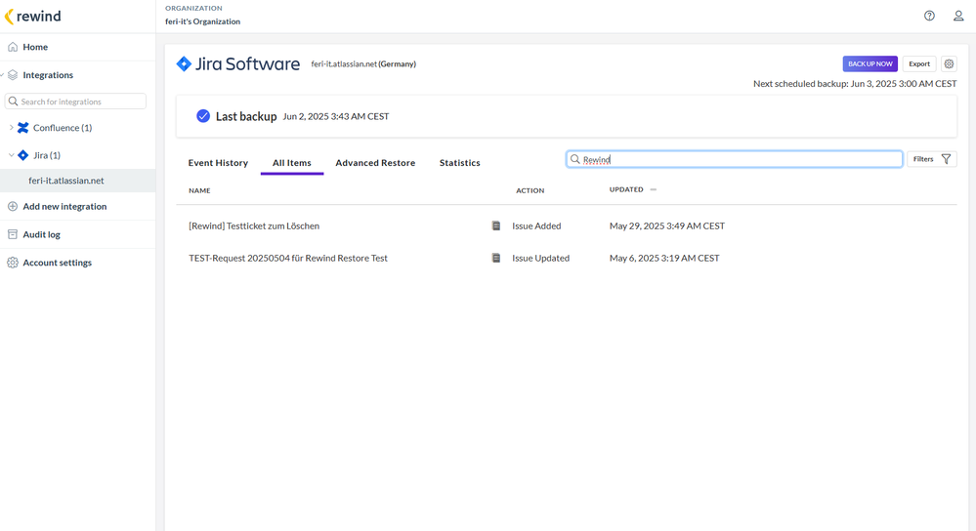Open the Filters button
976x531 pixels.
(x=932, y=159)
